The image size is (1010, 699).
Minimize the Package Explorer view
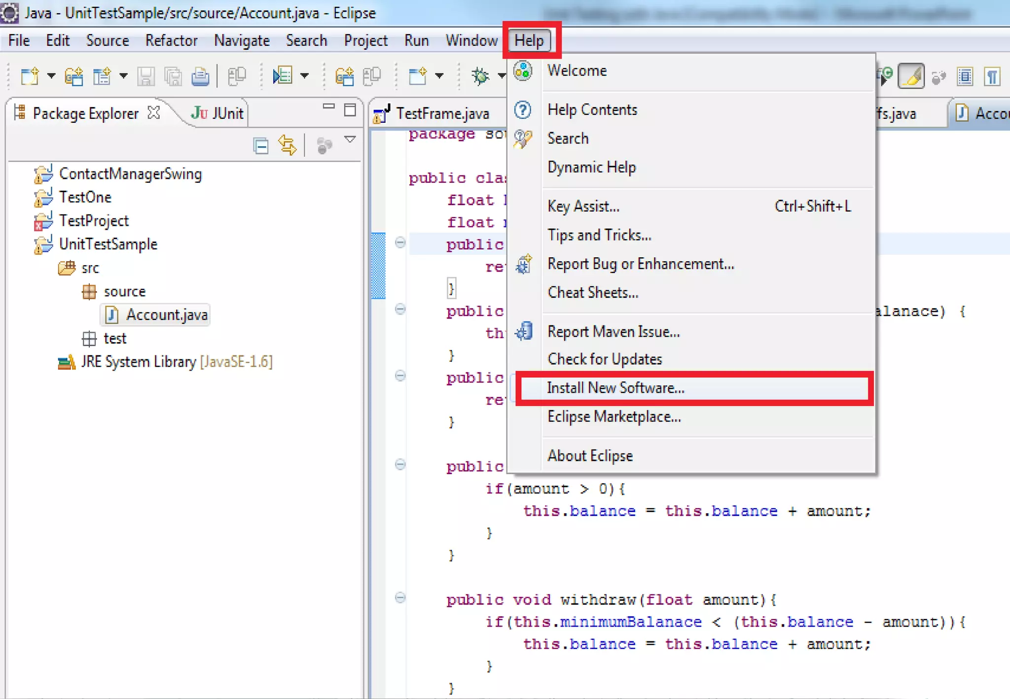[328, 106]
